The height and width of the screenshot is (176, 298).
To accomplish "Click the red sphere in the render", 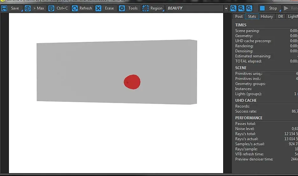I will pyautogui.click(x=132, y=82).
